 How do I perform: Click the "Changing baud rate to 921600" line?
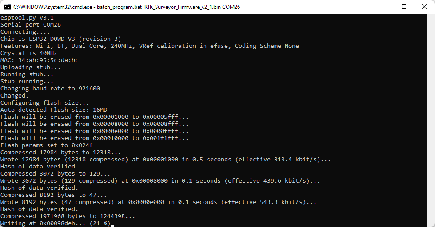point(50,88)
